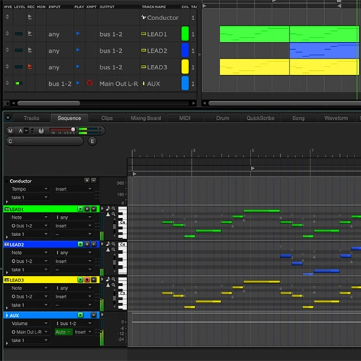
Task: Toggle record-enable flag on LEAD2 row
Action: [30, 51]
